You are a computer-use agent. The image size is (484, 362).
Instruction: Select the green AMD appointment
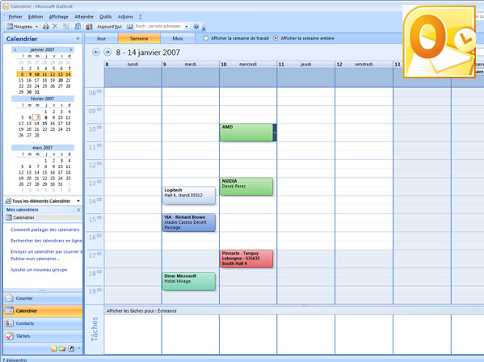click(x=246, y=133)
